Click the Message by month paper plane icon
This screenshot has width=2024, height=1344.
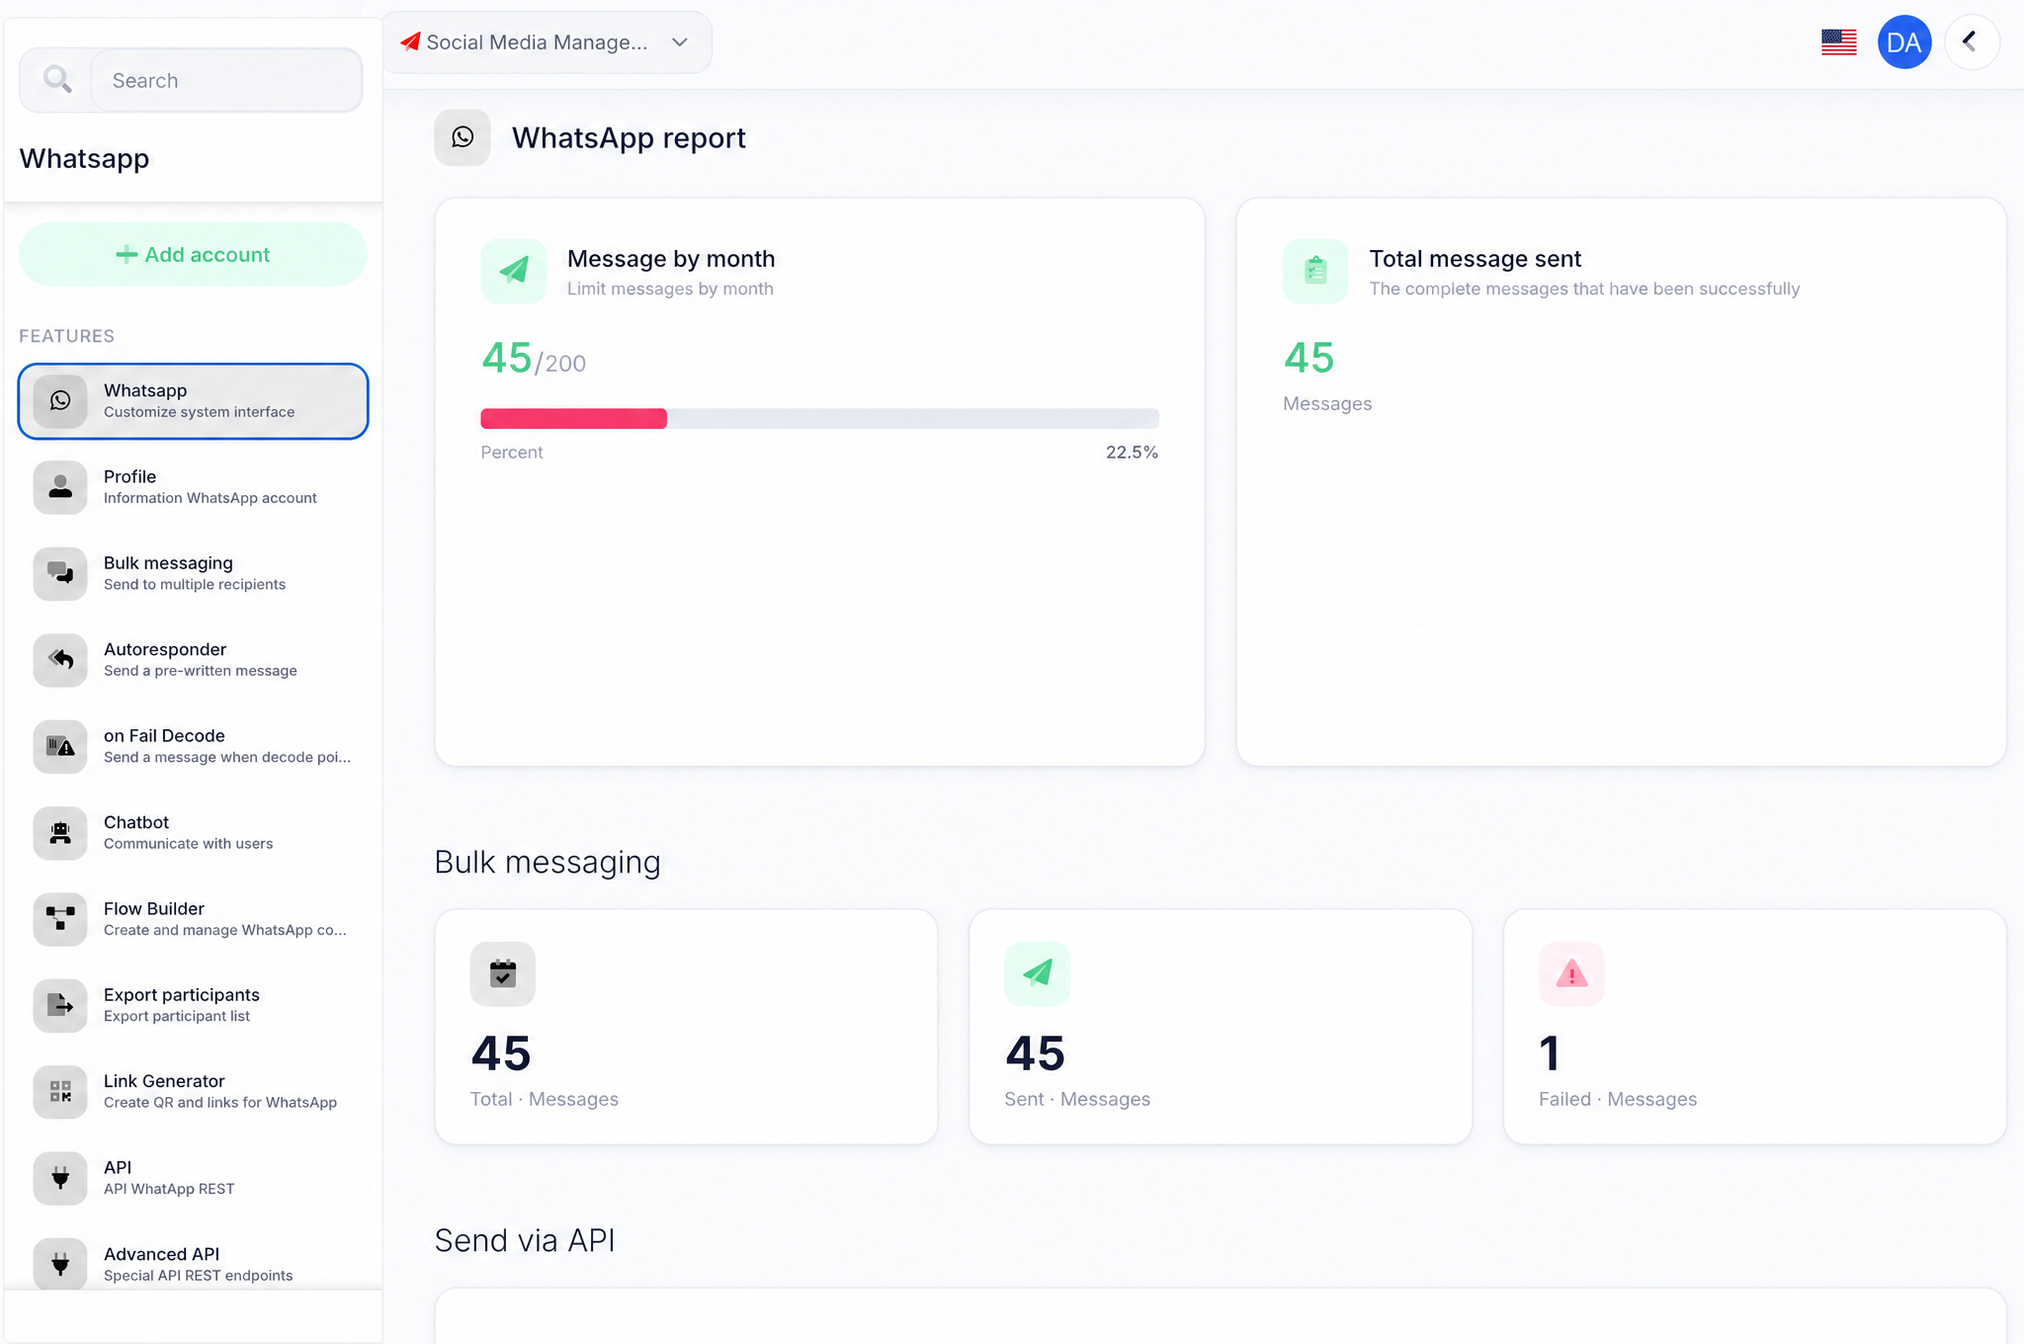tap(514, 271)
